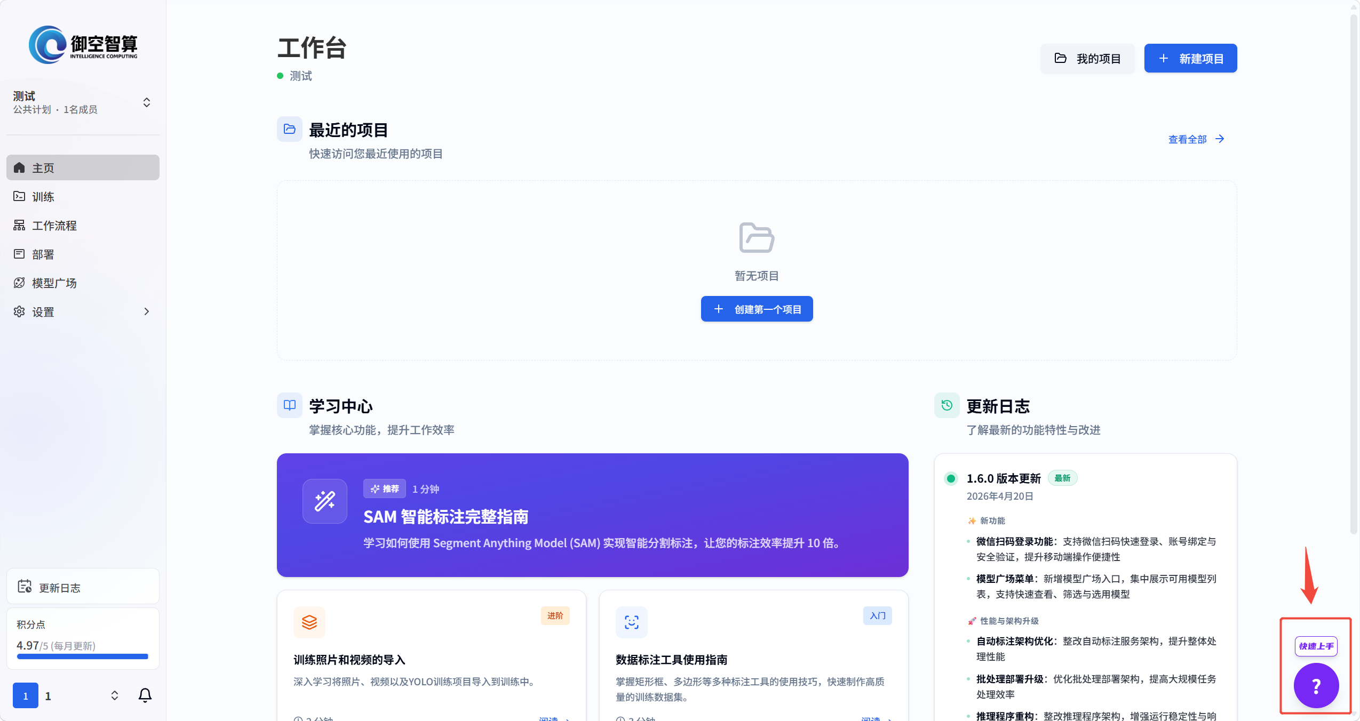Click the 1.6.0 版本更新 title
Viewport: 1360px width, 721px height.
pos(1004,478)
